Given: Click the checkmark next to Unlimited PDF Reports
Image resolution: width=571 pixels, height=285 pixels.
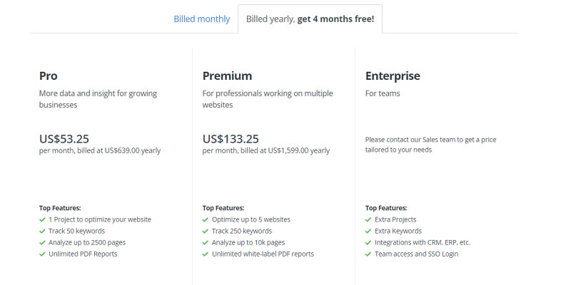Looking at the screenshot, I should 42,254.
